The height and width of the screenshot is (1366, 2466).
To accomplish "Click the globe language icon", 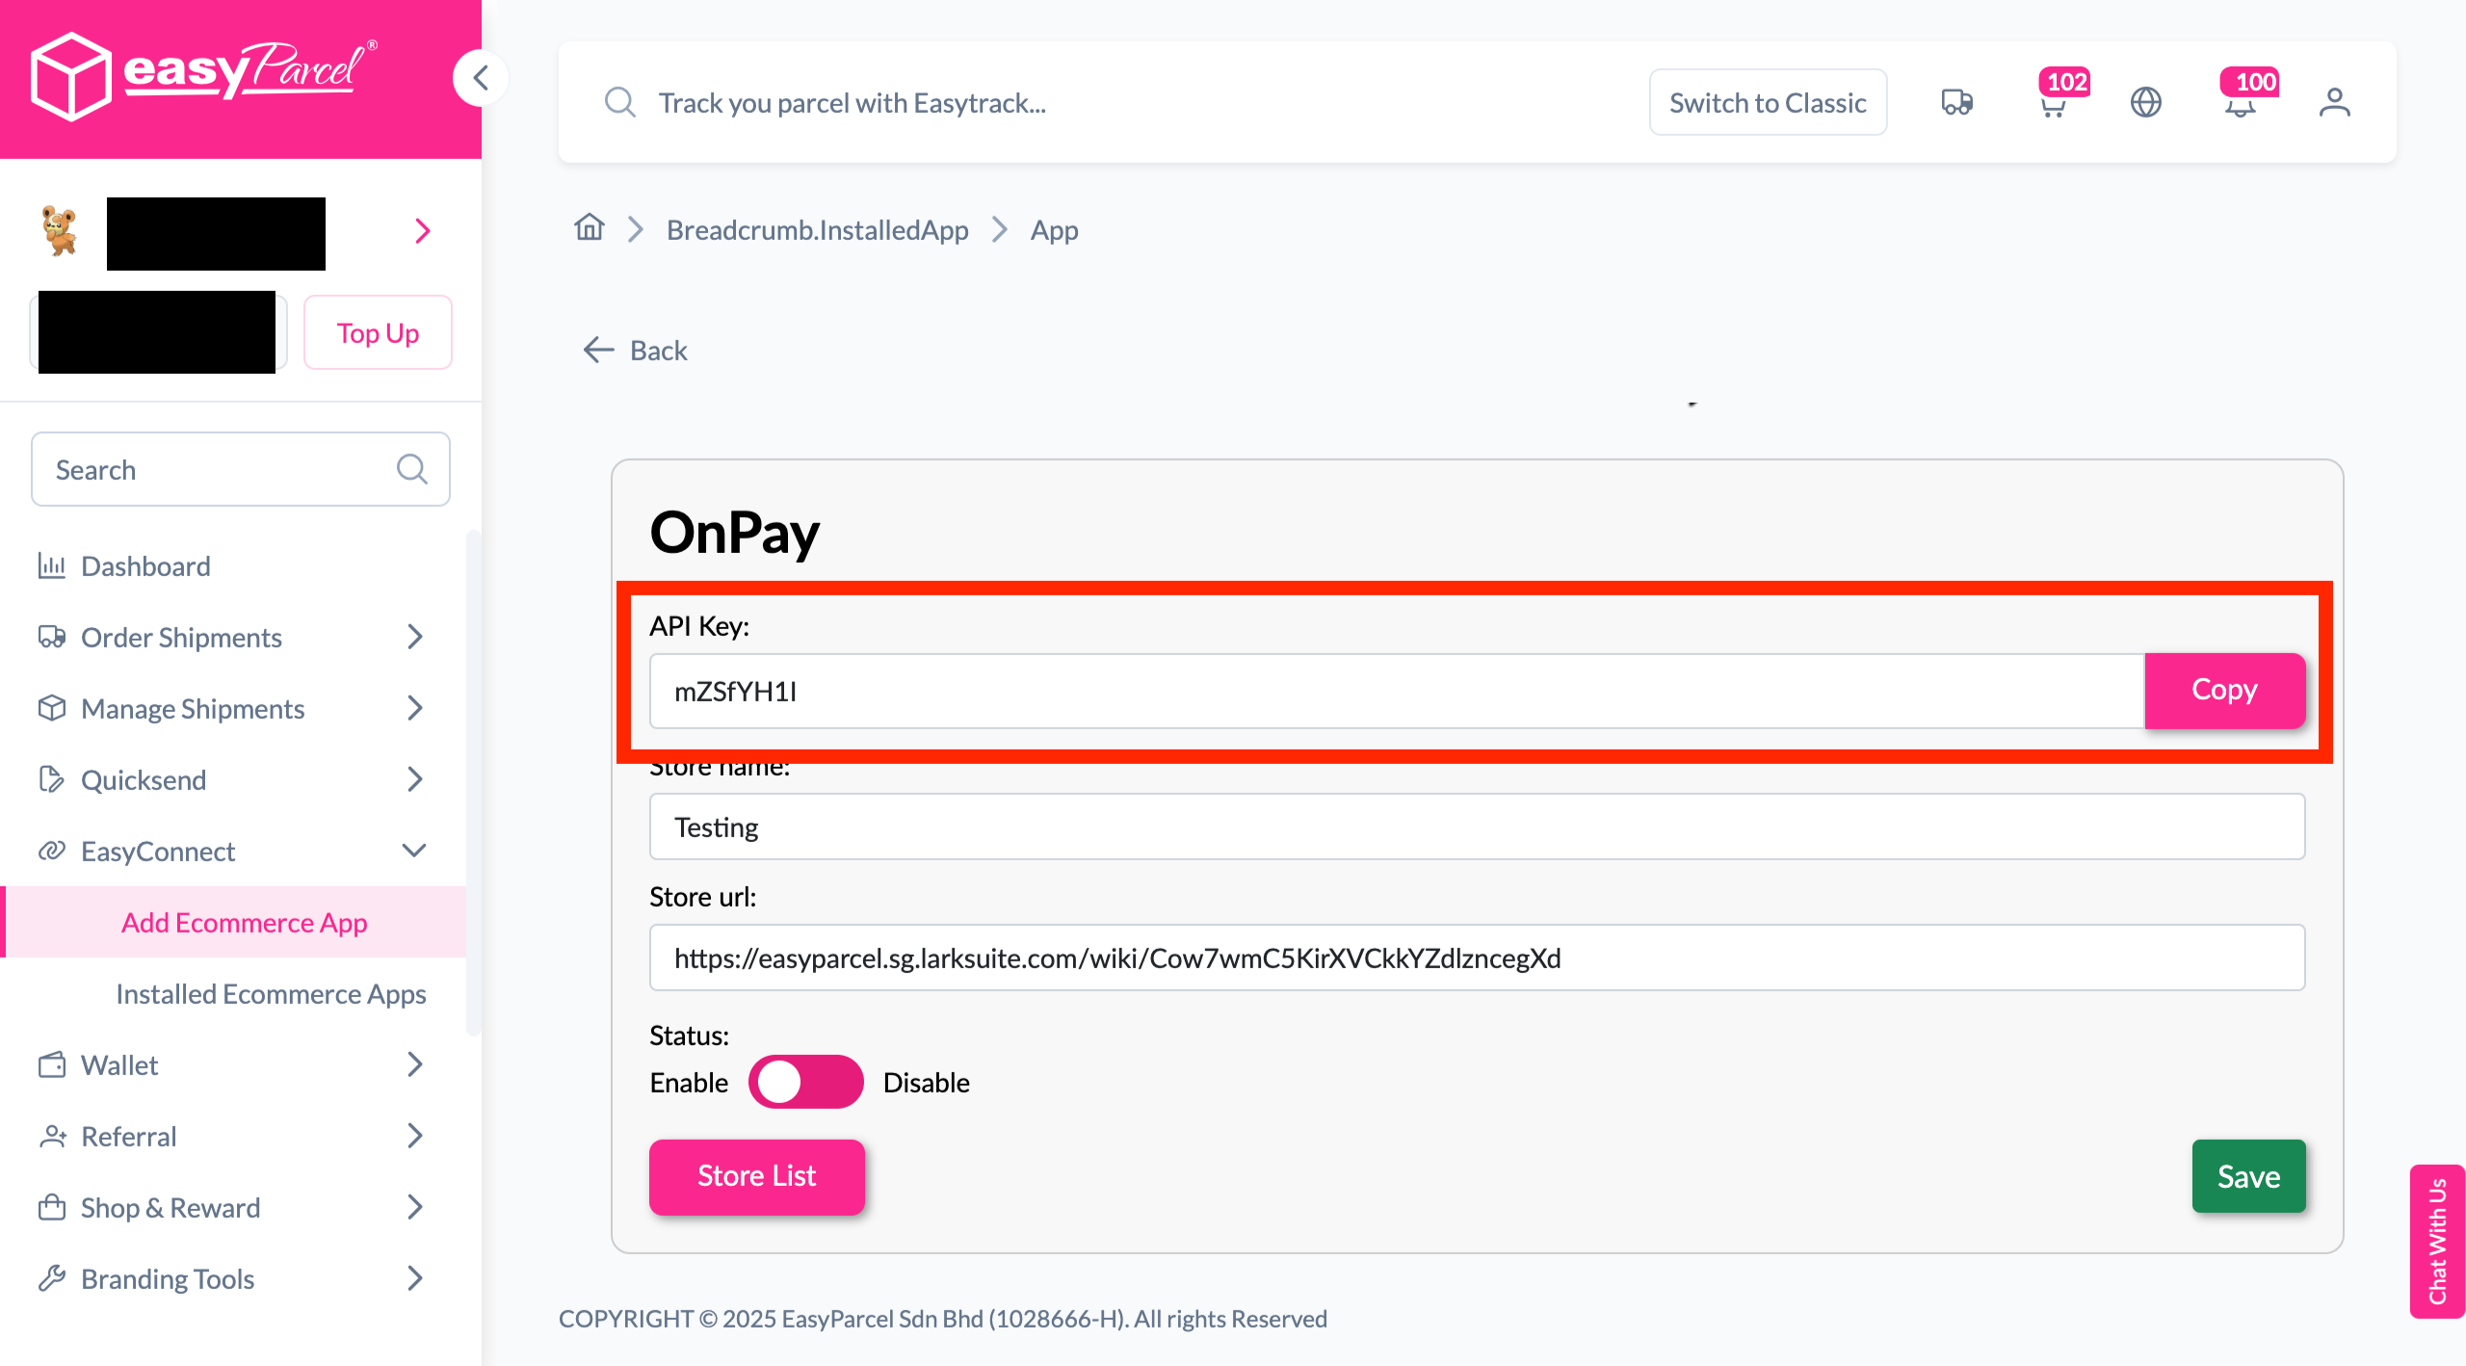I will coord(2145,102).
